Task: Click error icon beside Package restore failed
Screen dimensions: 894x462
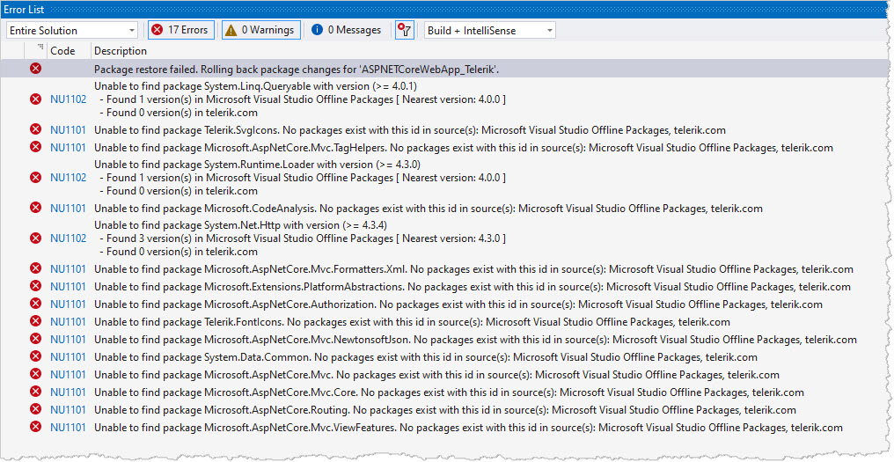Action: [x=36, y=69]
